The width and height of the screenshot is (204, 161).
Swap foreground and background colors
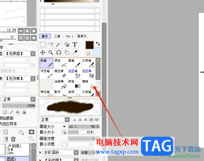click(x=98, y=43)
